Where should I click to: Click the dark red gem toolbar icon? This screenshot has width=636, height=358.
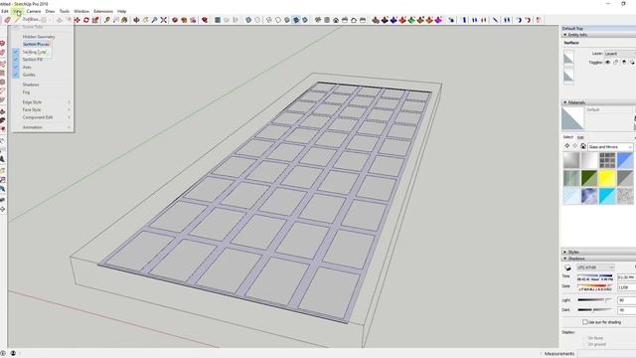click(x=205, y=20)
